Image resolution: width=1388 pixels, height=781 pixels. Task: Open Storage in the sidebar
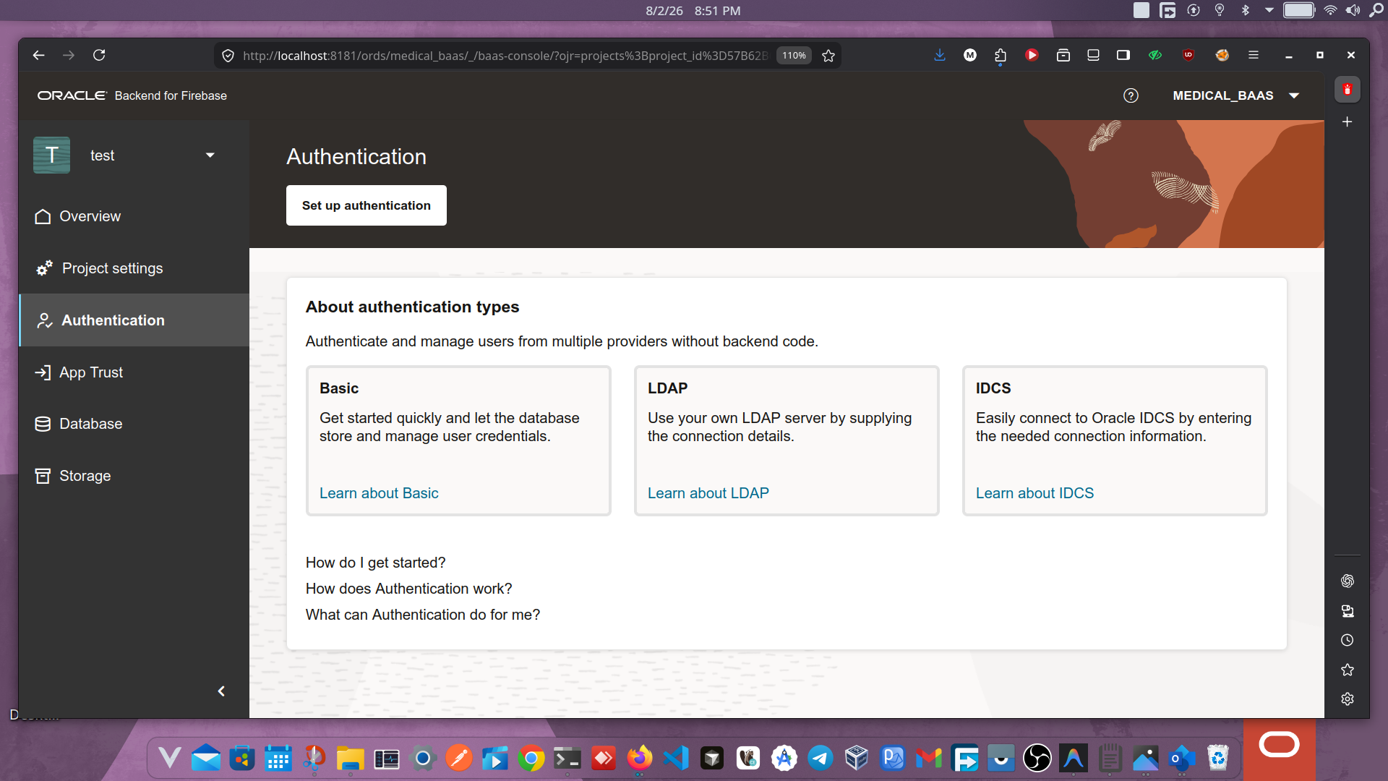click(x=134, y=476)
